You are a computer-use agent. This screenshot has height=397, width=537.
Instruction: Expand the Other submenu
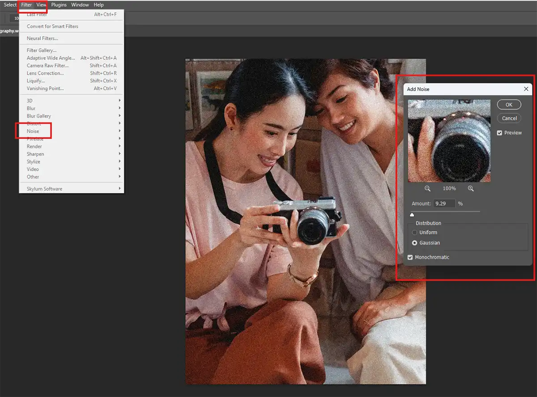[72, 177]
